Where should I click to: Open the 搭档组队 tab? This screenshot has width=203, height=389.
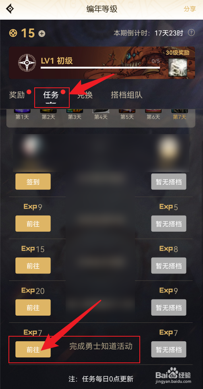(126, 95)
